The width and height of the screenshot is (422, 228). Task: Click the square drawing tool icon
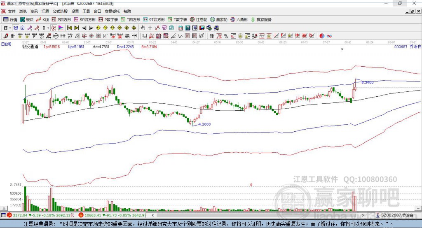pyautogui.click(x=145, y=36)
